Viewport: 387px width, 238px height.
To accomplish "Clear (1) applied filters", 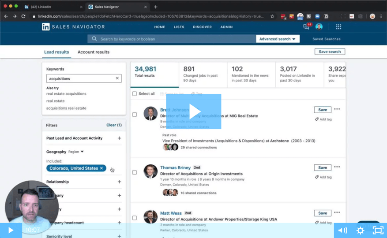I will point(114,125).
